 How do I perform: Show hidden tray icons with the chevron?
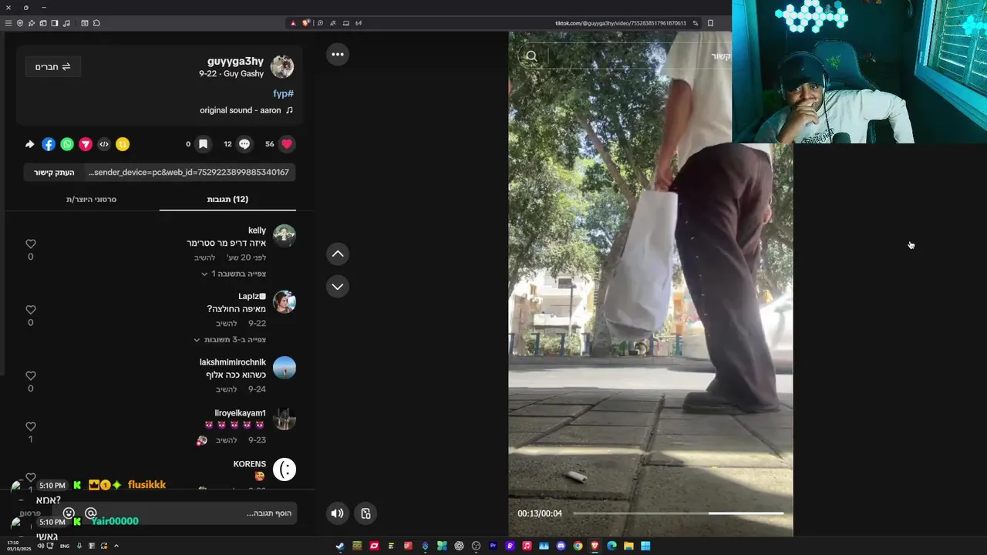click(x=116, y=546)
